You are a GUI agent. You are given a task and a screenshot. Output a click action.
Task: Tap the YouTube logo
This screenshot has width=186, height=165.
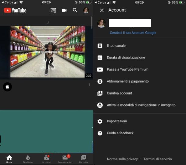15,10
